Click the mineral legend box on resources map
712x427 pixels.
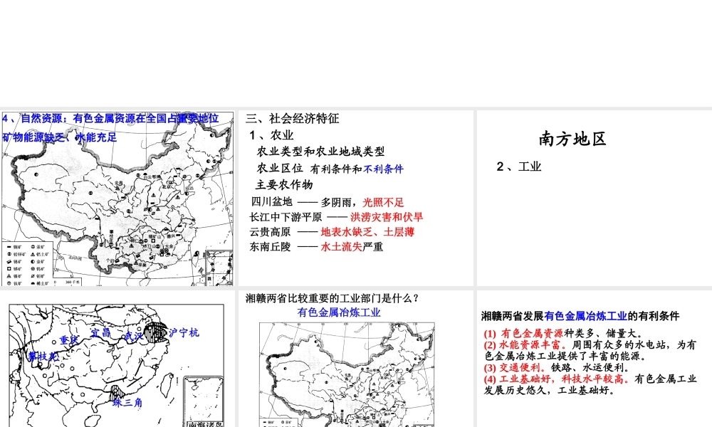28,263
